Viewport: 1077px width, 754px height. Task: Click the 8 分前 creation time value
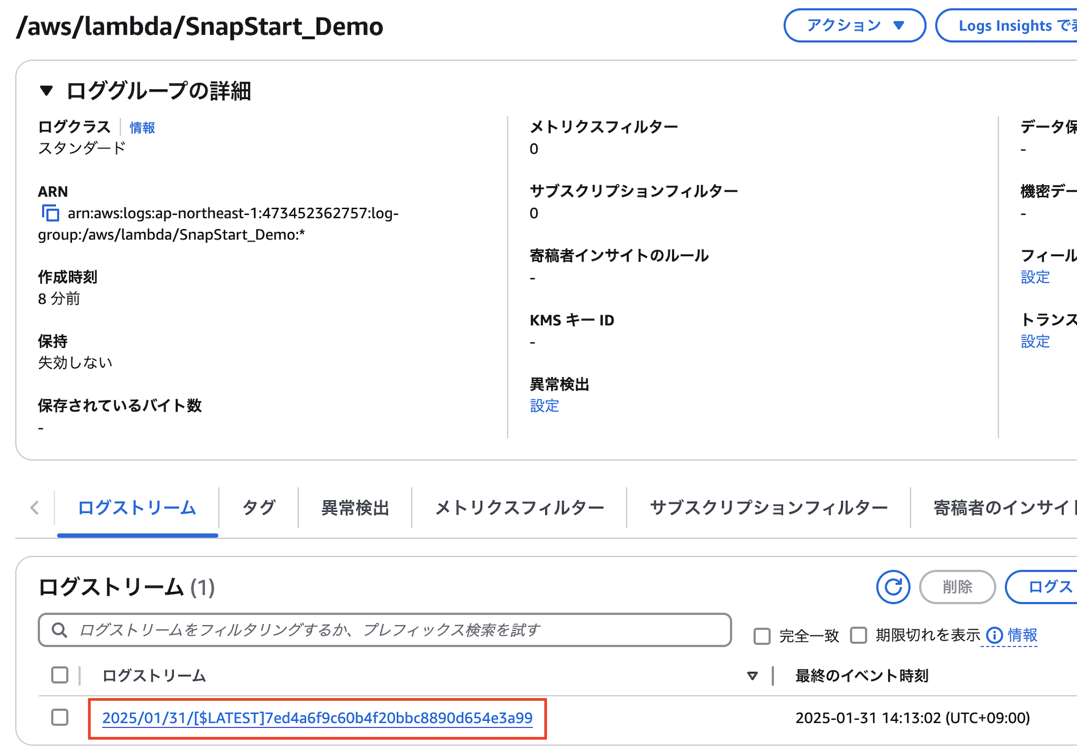tap(59, 299)
